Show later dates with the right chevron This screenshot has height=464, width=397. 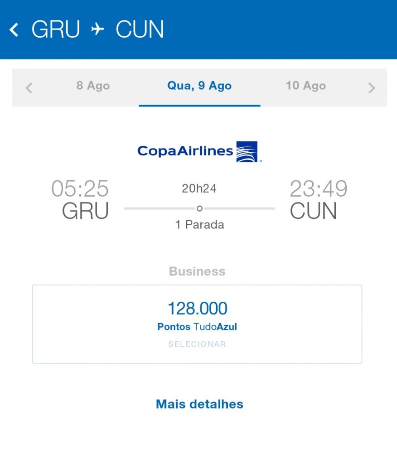372,87
